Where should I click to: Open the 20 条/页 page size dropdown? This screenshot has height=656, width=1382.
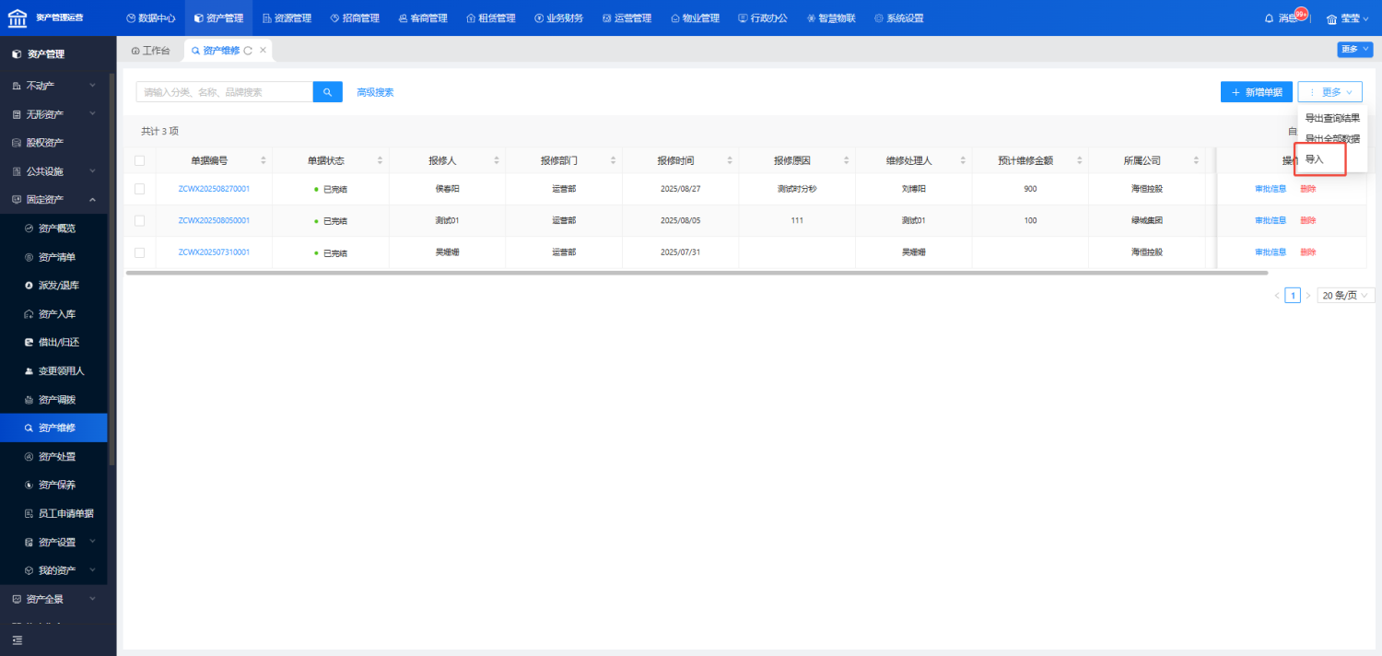click(1345, 296)
